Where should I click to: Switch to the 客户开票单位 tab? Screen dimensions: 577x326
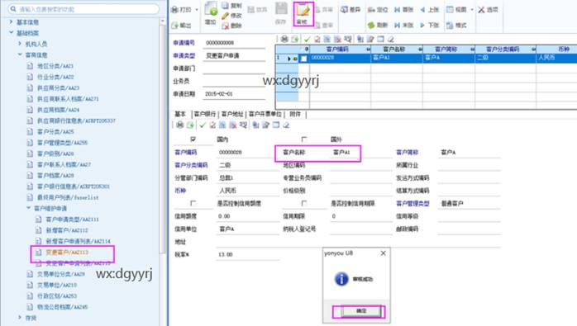(x=265, y=114)
